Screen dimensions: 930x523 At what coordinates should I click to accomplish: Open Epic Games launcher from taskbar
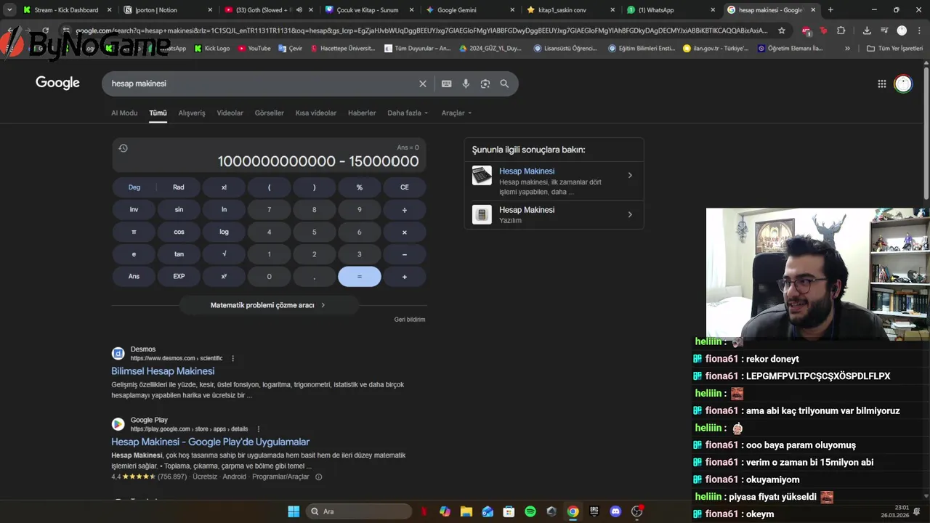pos(594,511)
